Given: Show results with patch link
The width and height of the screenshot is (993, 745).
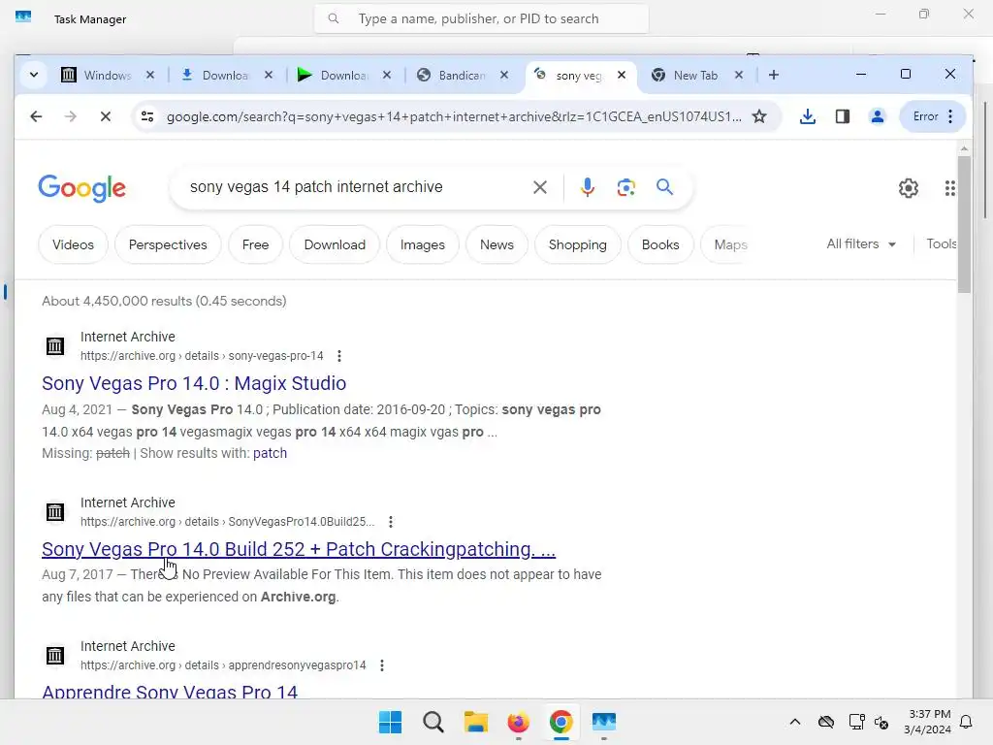Looking at the screenshot, I should pyautogui.click(x=270, y=453).
